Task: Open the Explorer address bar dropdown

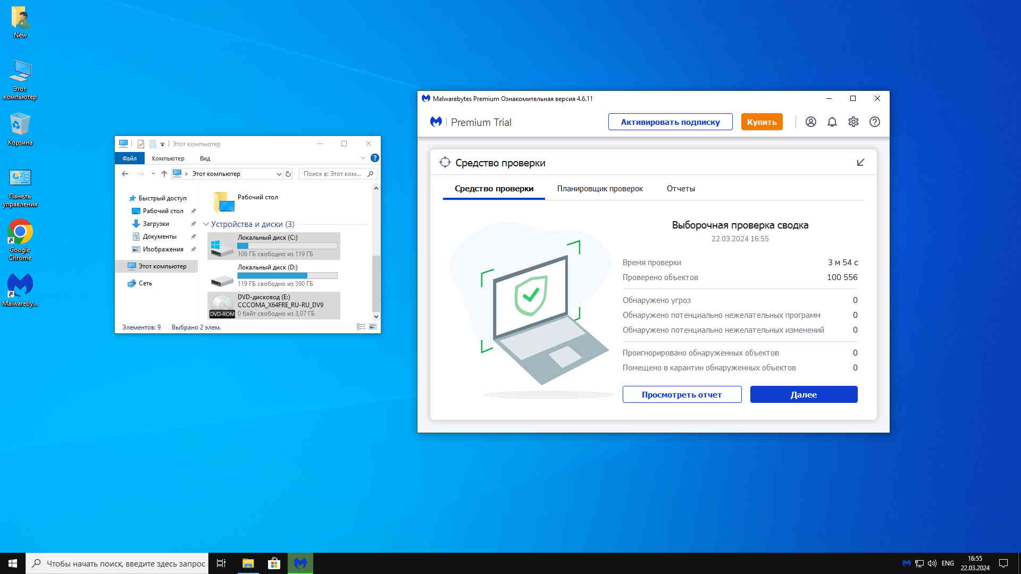Action: [279, 174]
